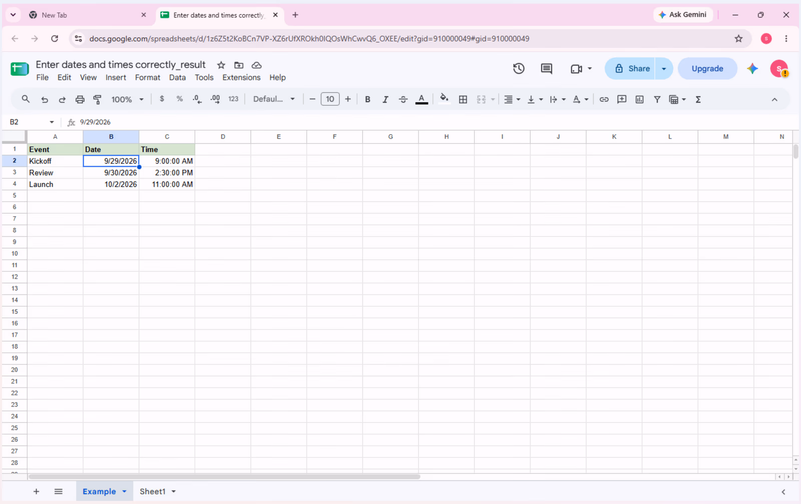This screenshot has height=504, width=801.
Task: Toggle filter on the sheet
Action: tap(657, 100)
